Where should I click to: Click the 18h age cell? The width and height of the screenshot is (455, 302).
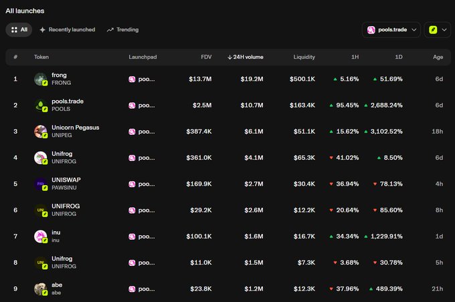pyautogui.click(x=438, y=132)
